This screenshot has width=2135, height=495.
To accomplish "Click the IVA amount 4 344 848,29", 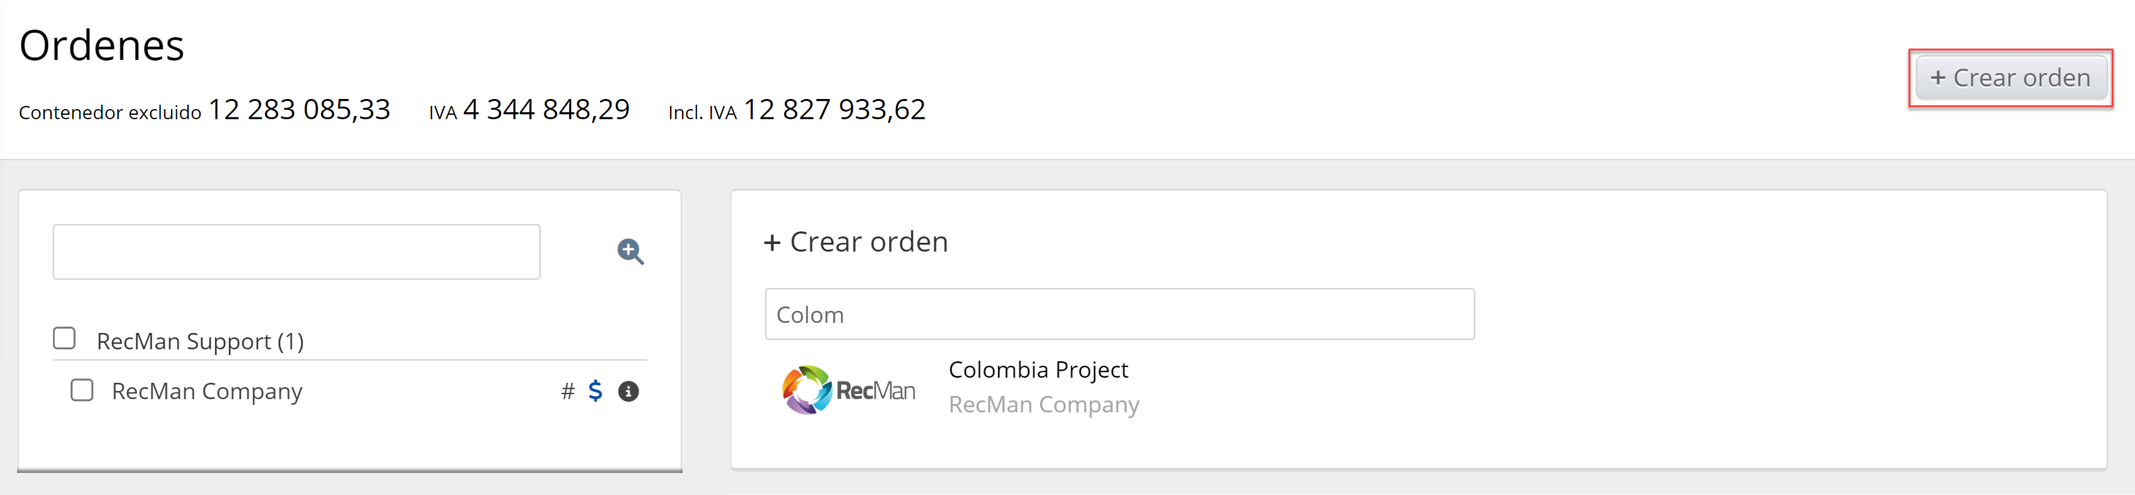I will click(546, 109).
